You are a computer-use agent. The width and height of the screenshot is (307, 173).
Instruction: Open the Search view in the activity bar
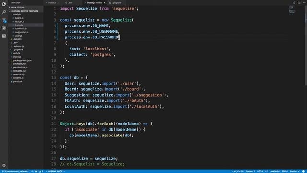coord(4,12)
